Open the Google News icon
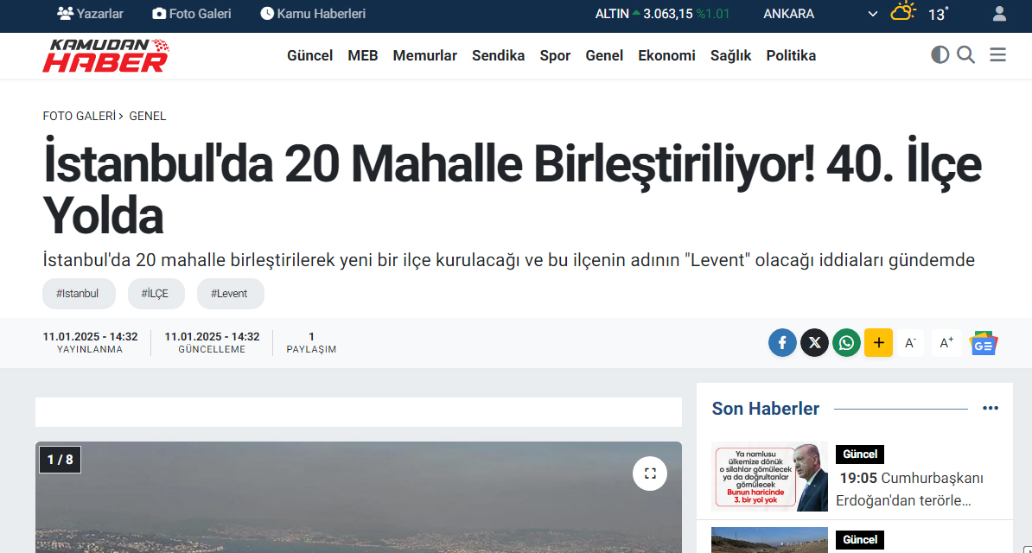Screen dimensions: 1032x553 984,344
